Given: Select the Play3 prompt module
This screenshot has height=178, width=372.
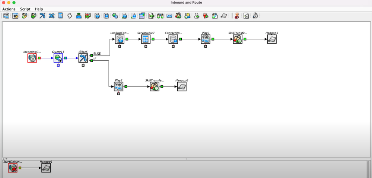Looking at the screenshot, I should click(x=118, y=87).
